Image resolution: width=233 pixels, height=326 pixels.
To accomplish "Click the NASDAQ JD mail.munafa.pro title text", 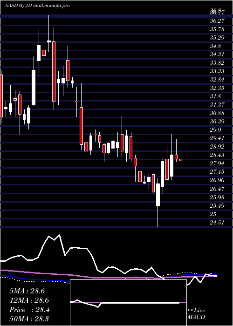I will 37,6.
